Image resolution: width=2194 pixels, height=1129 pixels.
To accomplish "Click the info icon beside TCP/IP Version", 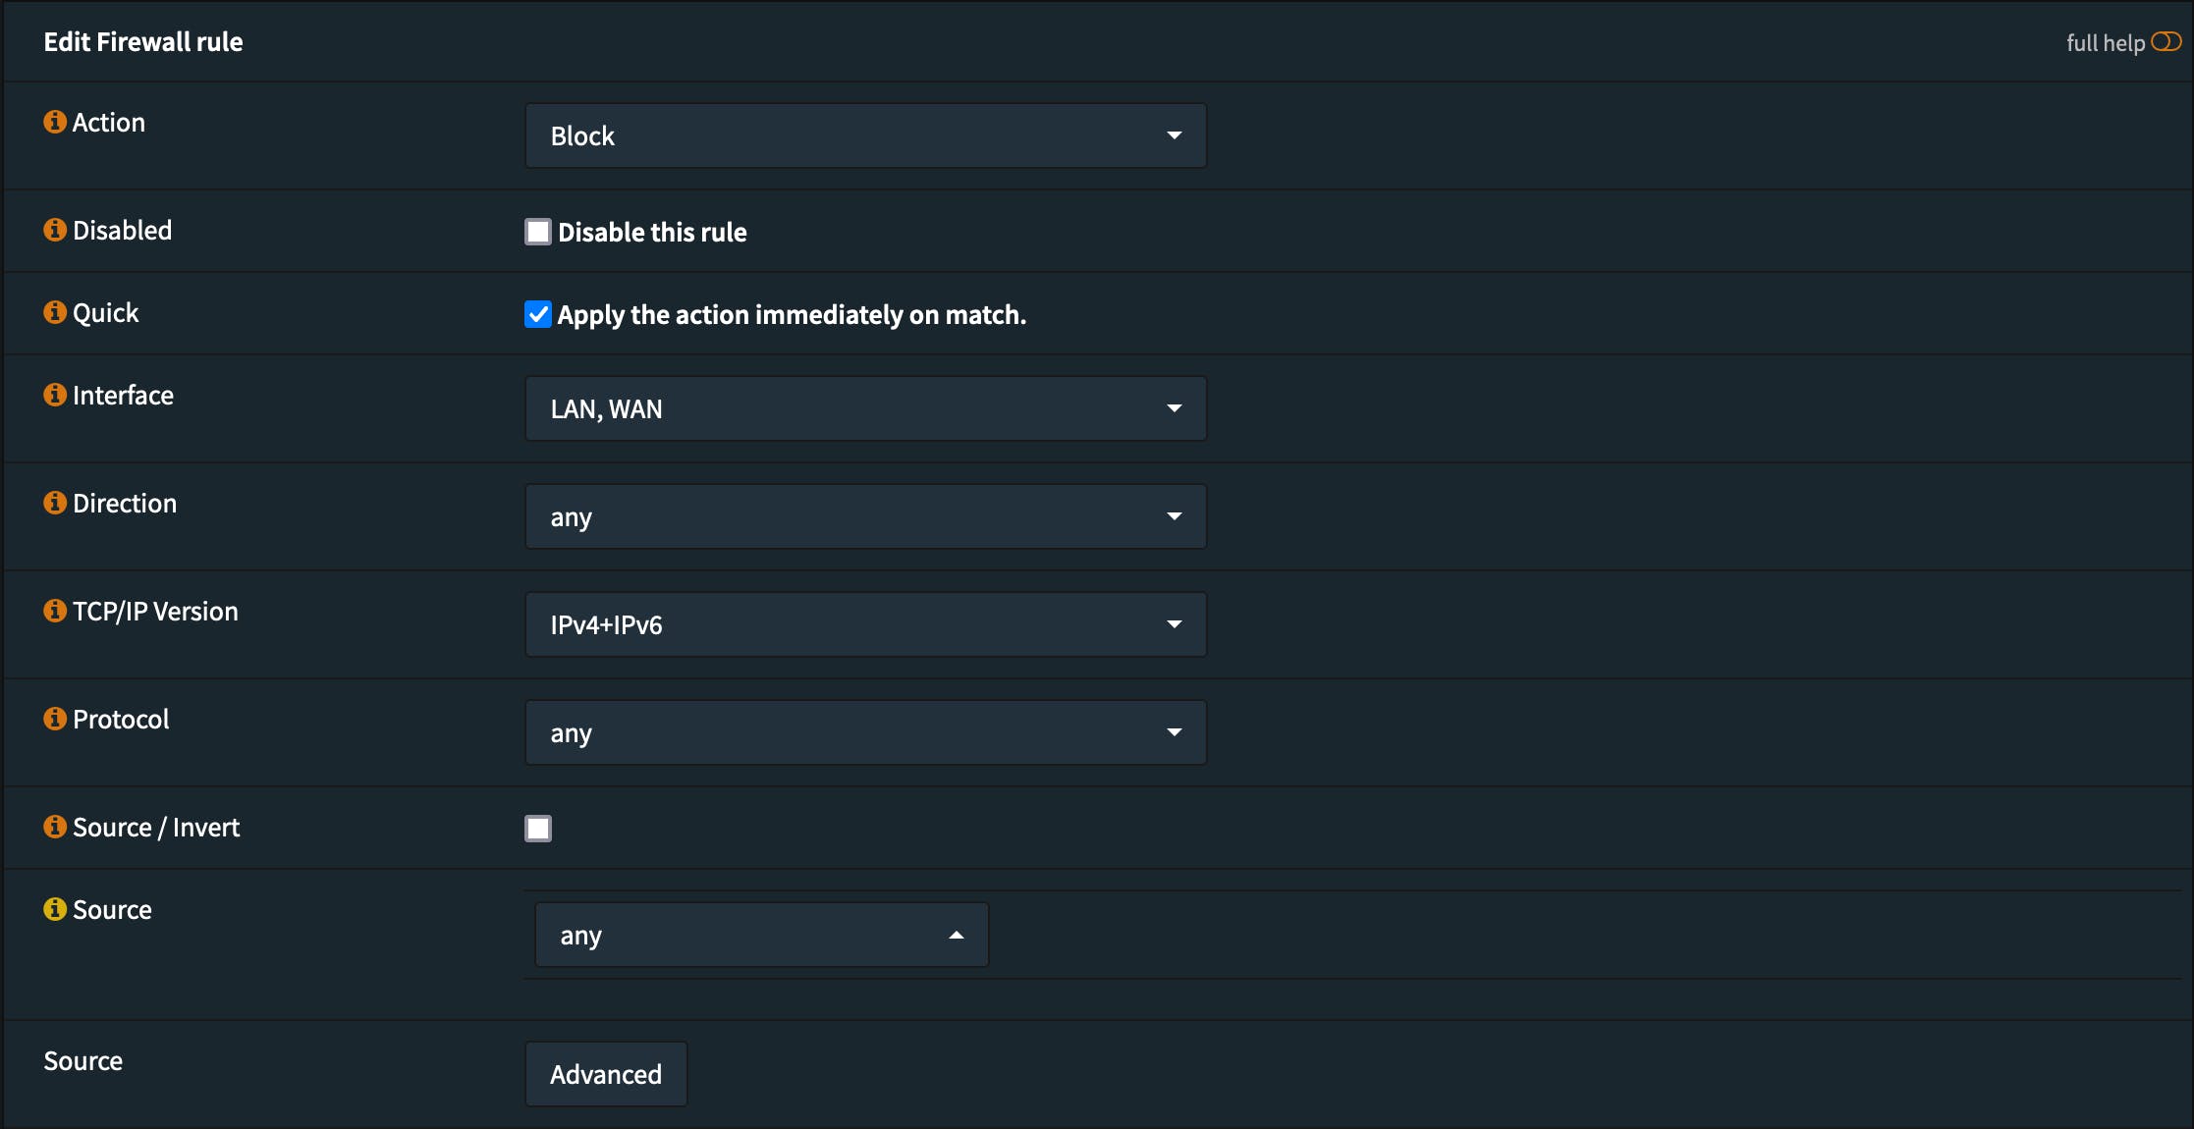I will (55, 611).
